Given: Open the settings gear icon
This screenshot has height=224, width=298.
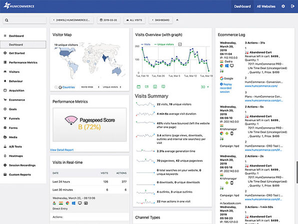Looking at the screenshot, I should click(x=283, y=7).
